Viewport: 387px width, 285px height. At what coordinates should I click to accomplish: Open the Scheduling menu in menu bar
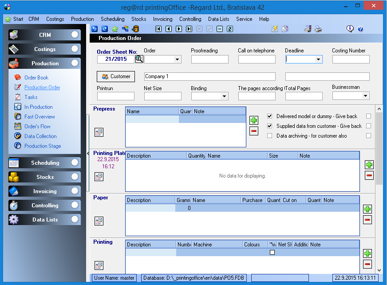(x=112, y=19)
